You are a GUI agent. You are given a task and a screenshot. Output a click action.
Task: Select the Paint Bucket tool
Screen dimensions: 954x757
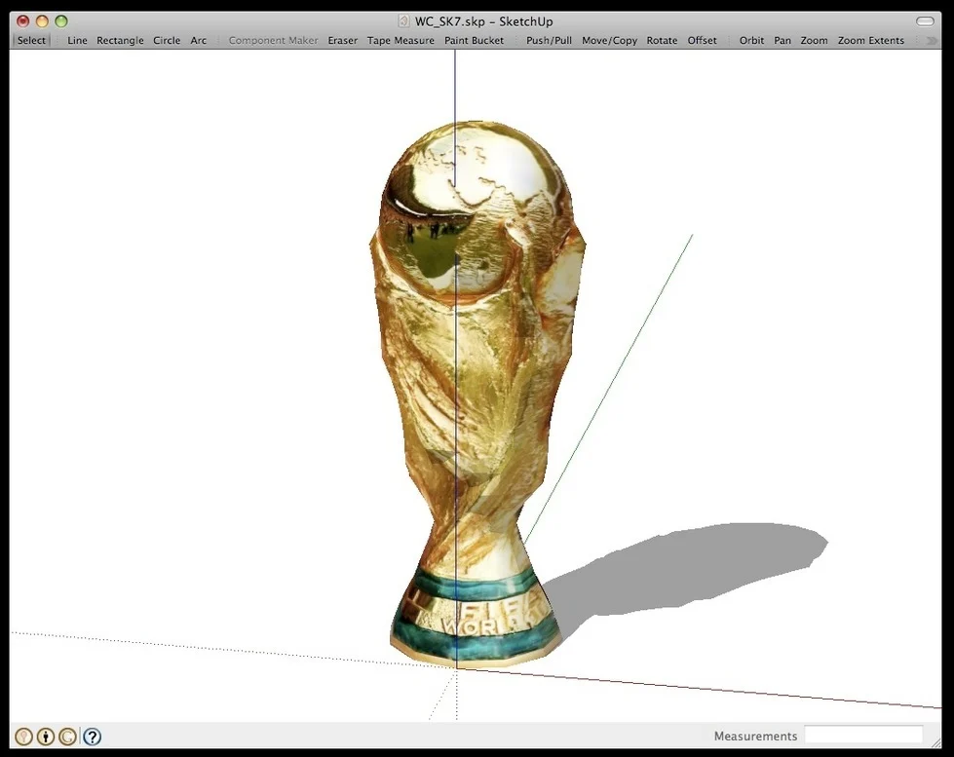click(x=474, y=40)
